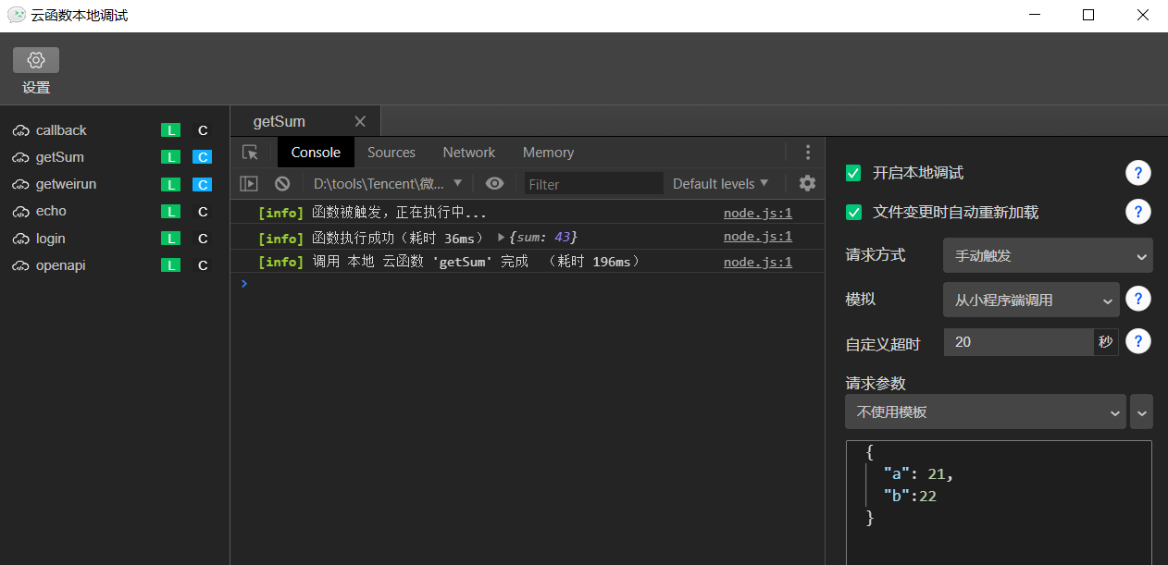
Task: Open console settings gear icon
Action: point(807,183)
